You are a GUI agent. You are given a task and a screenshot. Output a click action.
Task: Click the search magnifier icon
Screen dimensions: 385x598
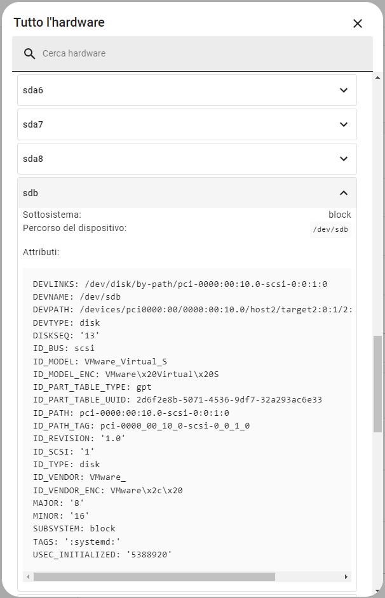[x=29, y=53]
